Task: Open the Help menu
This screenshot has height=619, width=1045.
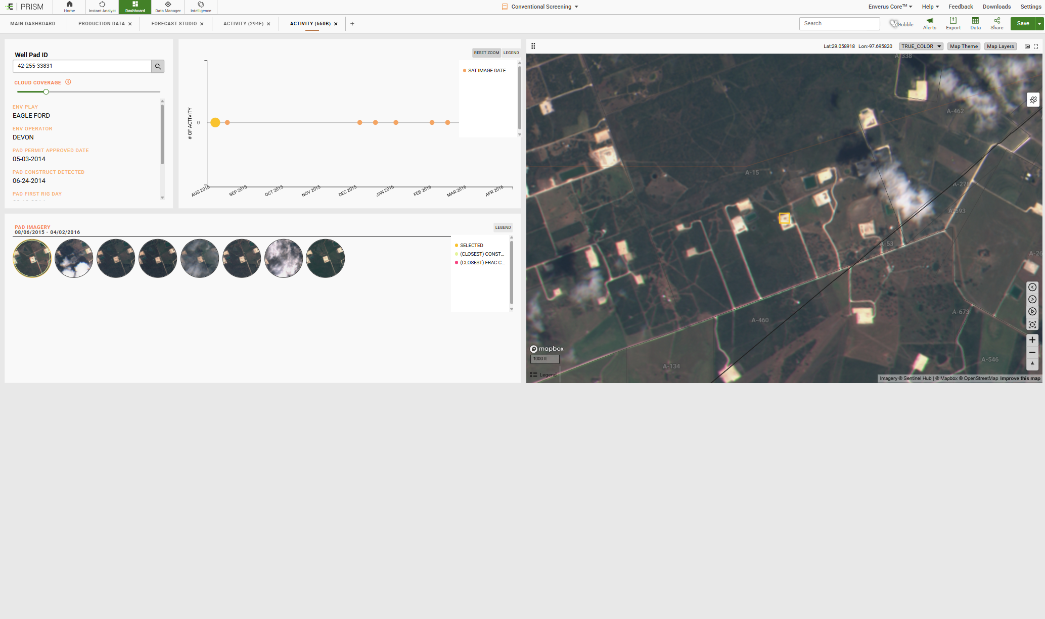Action: tap(930, 7)
